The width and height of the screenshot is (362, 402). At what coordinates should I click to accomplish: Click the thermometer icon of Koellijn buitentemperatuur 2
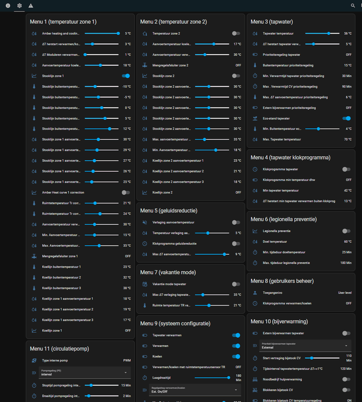(x=34, y=277)
